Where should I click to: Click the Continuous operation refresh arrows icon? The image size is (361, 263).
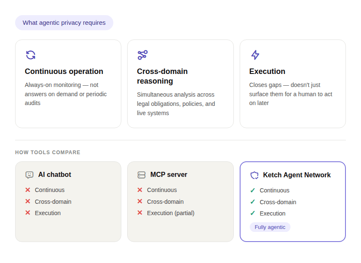coord(31,55)
